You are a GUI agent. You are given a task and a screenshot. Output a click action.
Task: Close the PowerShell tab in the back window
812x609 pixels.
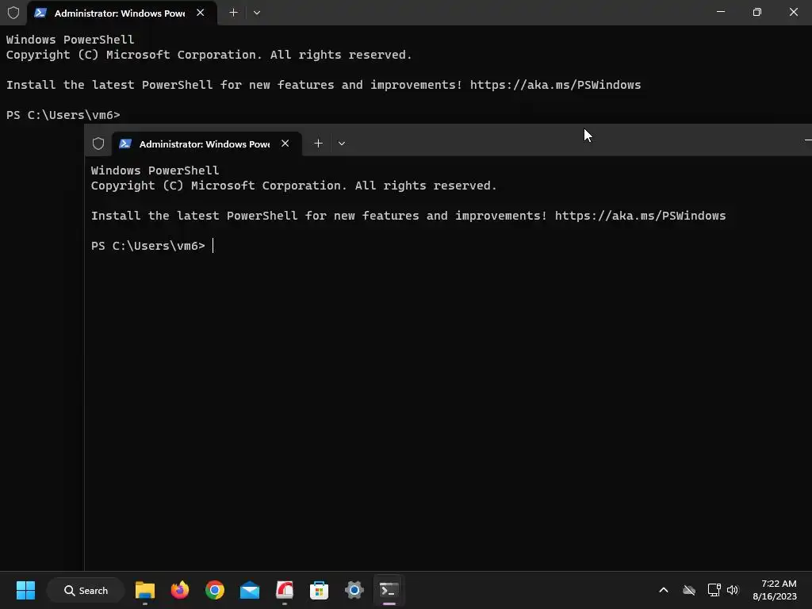point(201,13)
